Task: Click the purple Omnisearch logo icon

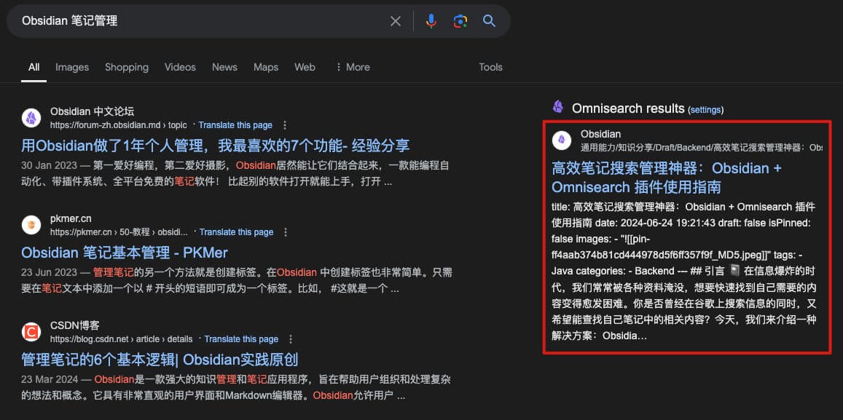Action: (558, 108)
